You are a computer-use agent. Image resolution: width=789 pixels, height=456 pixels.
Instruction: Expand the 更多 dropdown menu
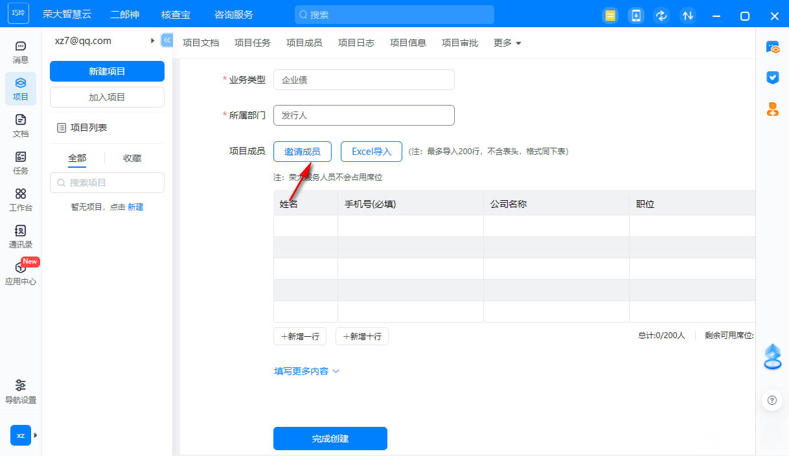pyautogui.click(x=507, y=43)
